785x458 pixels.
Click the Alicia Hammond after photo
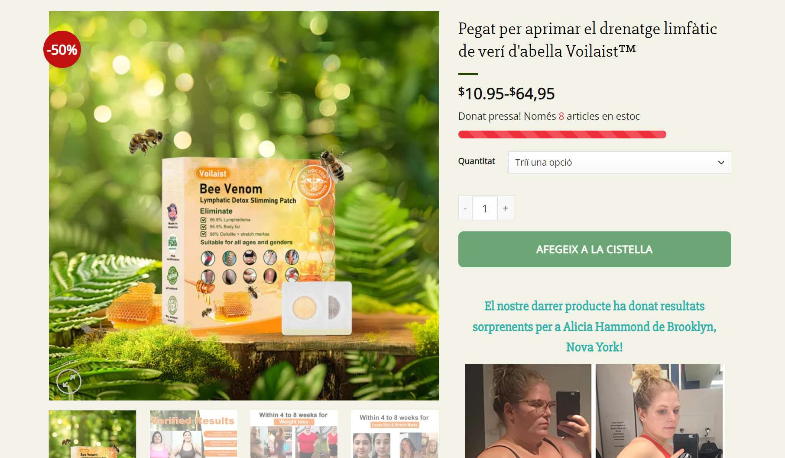pyautogui.click(x=660, y=411)
